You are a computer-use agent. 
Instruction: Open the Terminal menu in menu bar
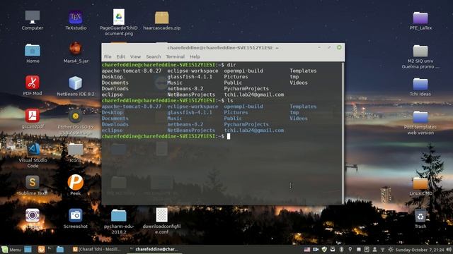(x=175, y=56)
